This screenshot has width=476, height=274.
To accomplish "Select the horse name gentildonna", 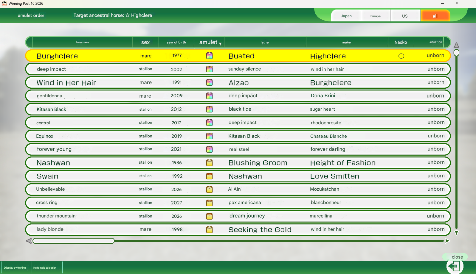I will point(49,96).
